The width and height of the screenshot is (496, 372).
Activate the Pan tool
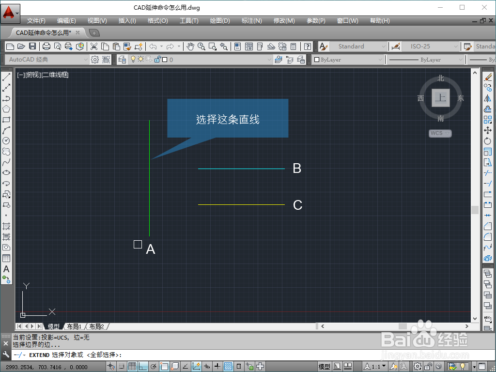pyautogui.click(x=190, y=47)
